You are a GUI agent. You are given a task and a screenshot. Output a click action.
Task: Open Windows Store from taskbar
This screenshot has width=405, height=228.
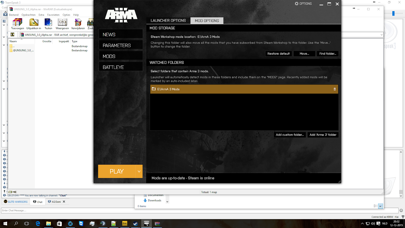(59, 223)
